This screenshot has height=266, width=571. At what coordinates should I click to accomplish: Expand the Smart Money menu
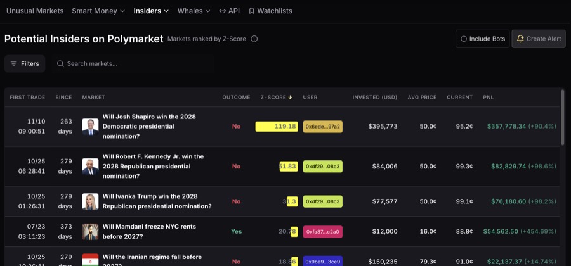98,11
